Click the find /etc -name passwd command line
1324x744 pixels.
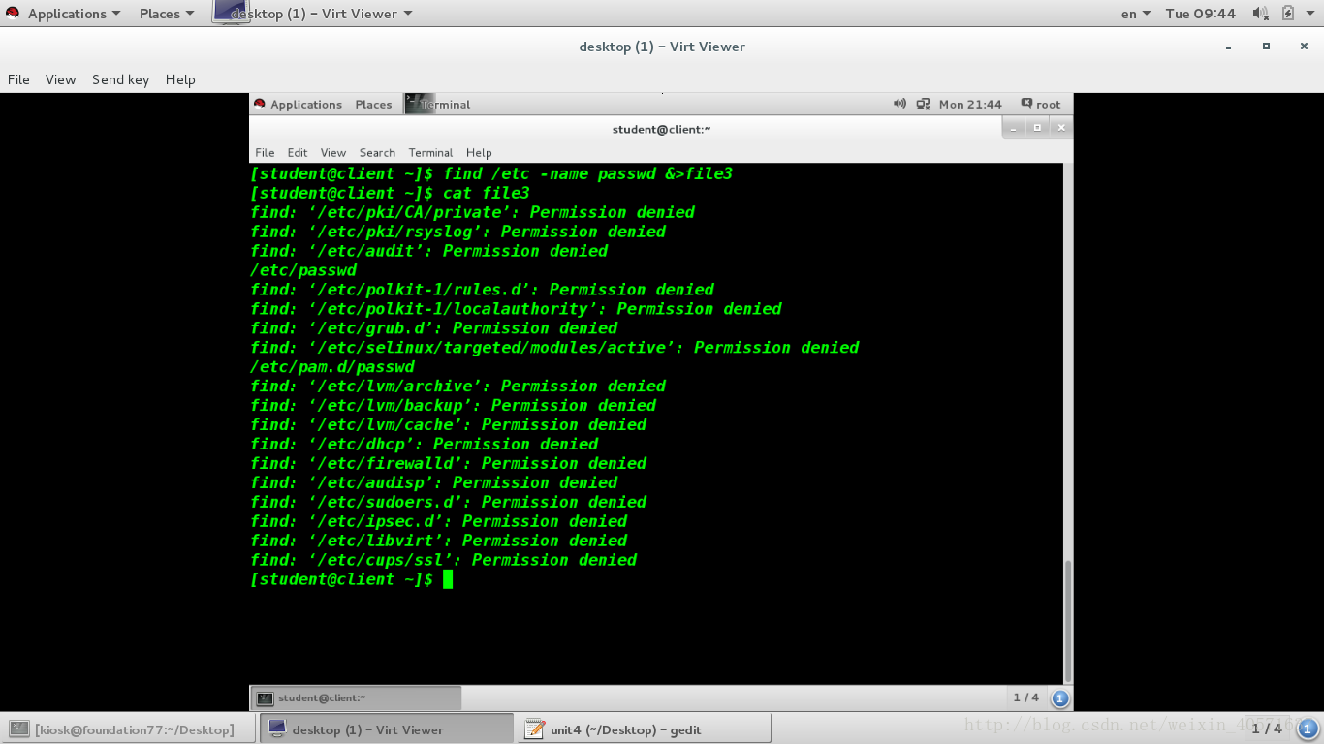(491, 173)
